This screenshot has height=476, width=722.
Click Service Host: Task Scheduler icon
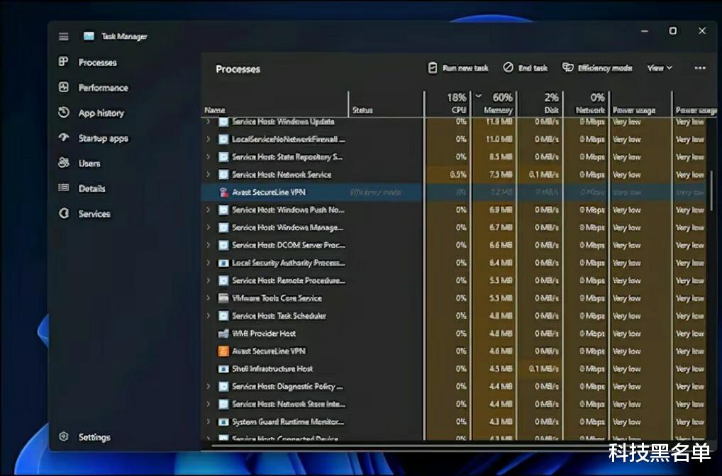tap(223, 315)
